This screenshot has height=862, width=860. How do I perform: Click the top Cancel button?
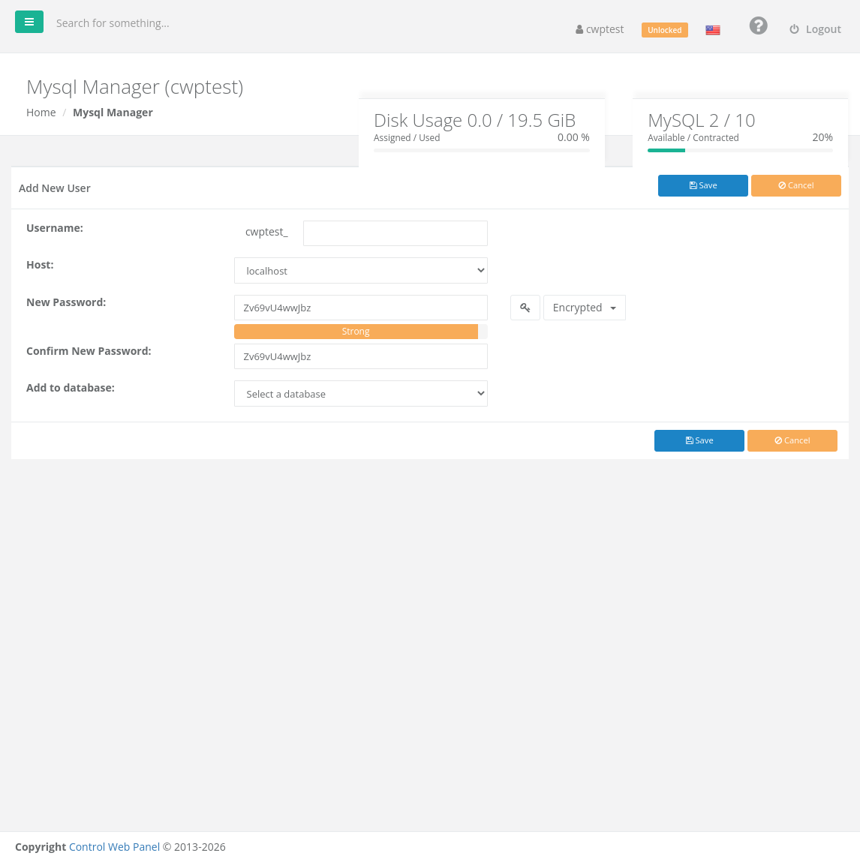point(795,186)
